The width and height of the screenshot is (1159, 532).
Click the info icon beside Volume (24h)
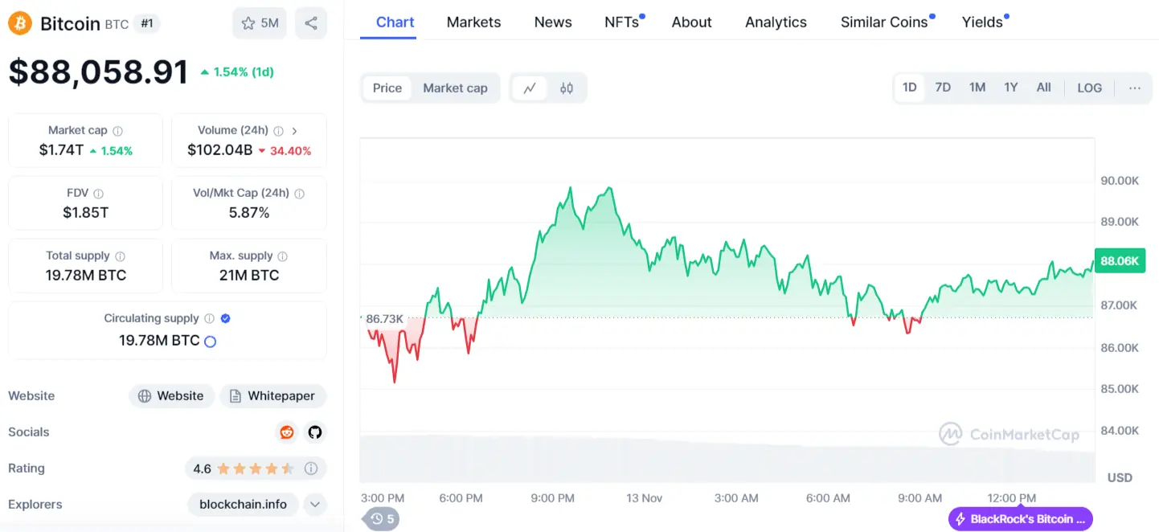point(279,130)
